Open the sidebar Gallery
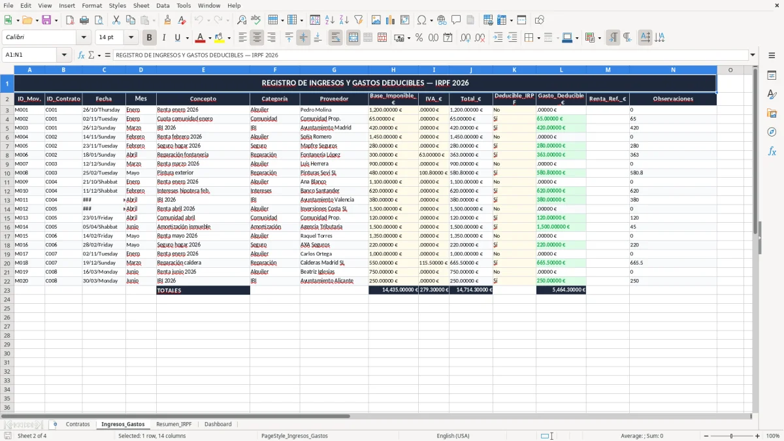The width and height of the screenshot is (784, 441). click(x=772, y=114)
